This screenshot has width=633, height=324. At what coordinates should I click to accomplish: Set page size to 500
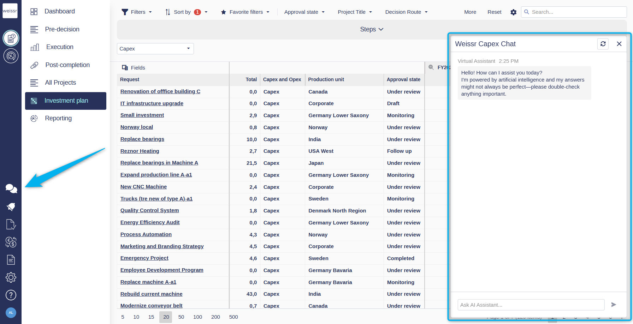click(233, 317)
